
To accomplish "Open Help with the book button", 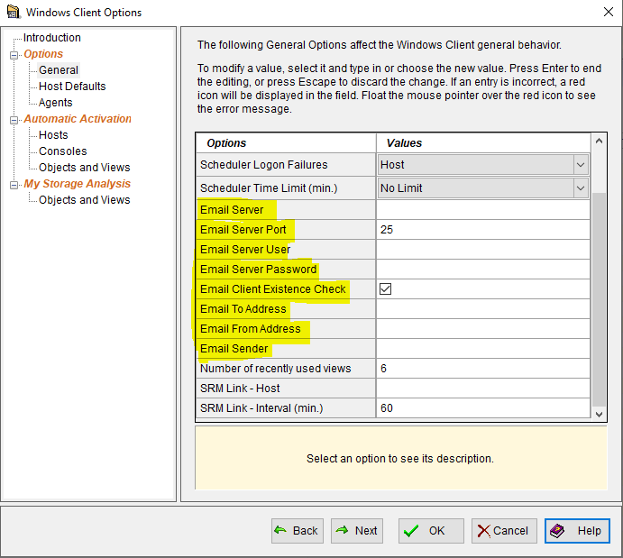I will pyautogui.click(x=577, y=531).
